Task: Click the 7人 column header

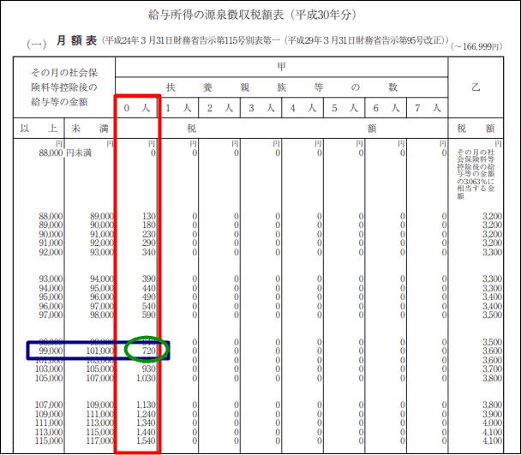Action: pyautogui.click(x=428, y=108)
